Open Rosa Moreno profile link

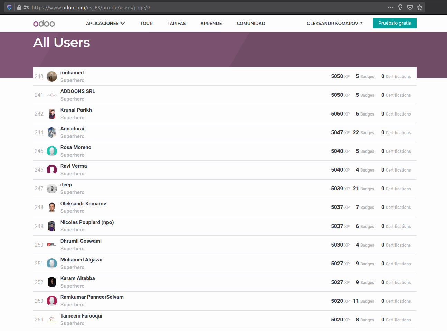[76, 147]
